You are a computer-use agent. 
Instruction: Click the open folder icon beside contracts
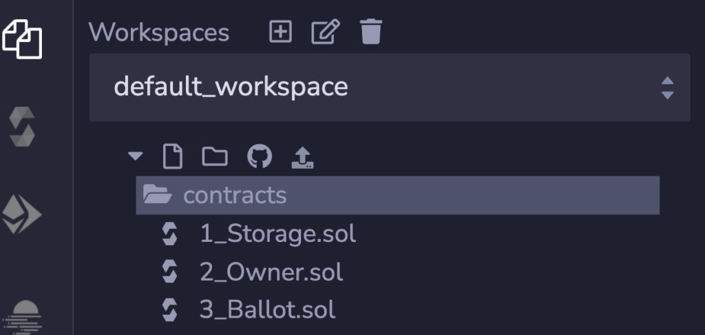click(157, 195)
